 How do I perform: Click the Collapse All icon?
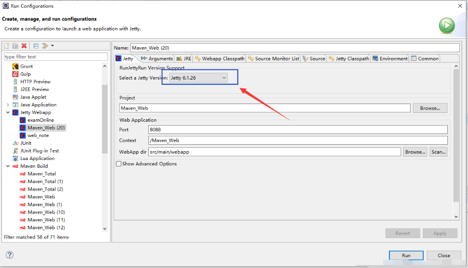coord(36,46)
